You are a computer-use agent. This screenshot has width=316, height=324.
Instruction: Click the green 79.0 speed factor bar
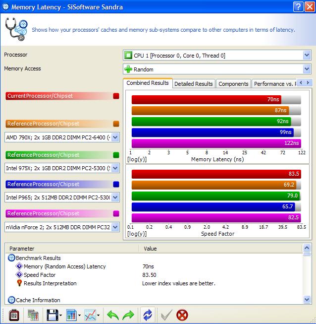pyautogui.click(x=216, y=196)
